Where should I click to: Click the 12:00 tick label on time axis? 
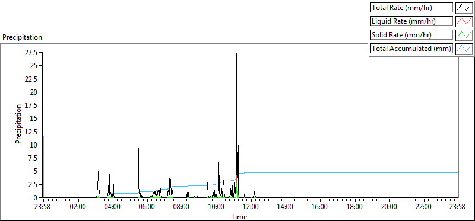tap(251, 207)
